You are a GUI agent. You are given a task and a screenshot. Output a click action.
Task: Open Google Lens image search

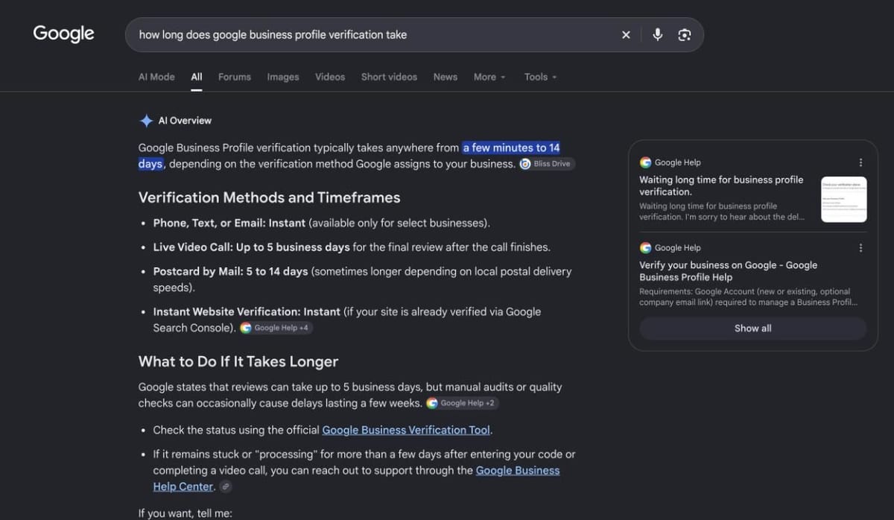tap(685, 35)
